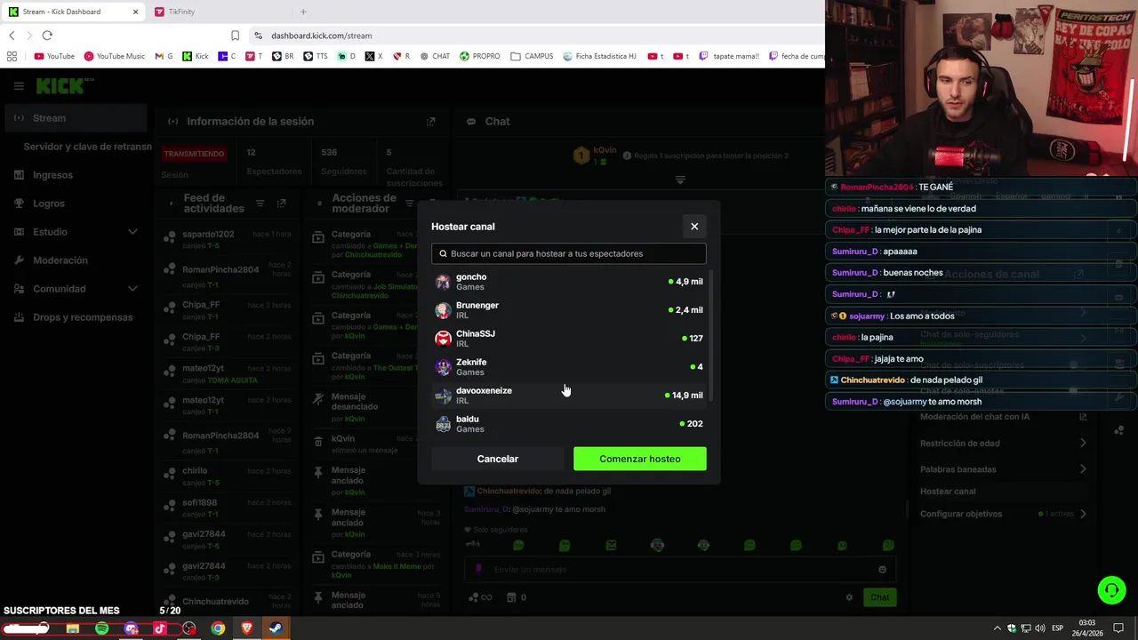Expand Configurar objetivos option
Image resolution: width=1138 pixels, height=640 pixels.
(1003, 514)
